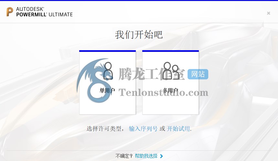Image resolution: width=278 pixels, height=161 pixels.
Task: Click the Autodesk PowerMill P logo icon
Action: (x=10, y=12)
